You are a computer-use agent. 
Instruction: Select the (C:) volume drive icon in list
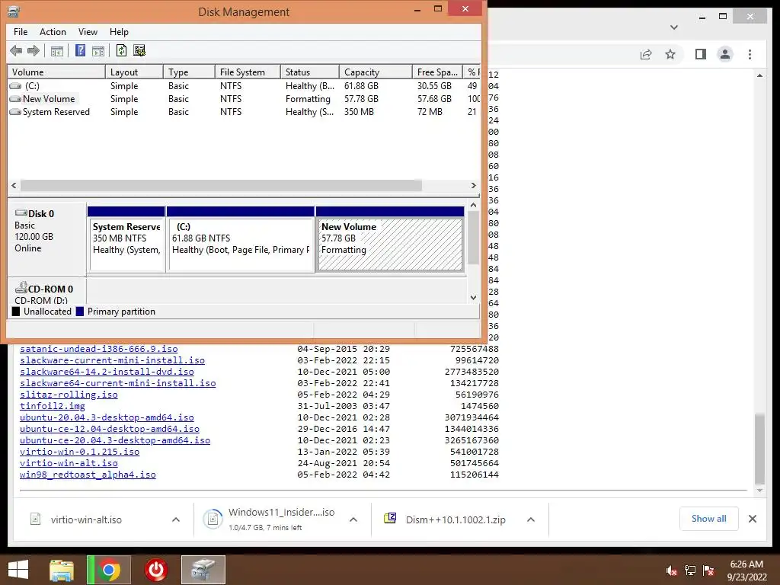[15, 86]
